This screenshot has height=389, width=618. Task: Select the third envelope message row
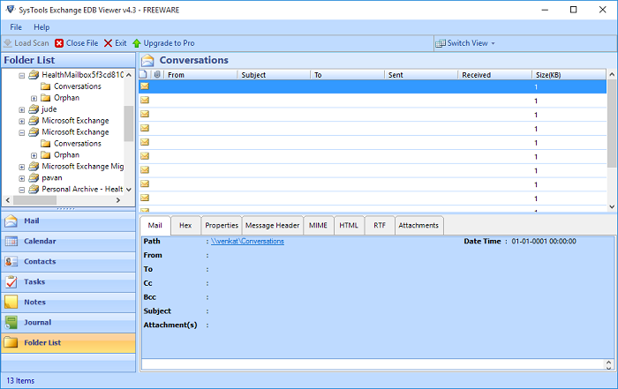[x=373, y=115]
